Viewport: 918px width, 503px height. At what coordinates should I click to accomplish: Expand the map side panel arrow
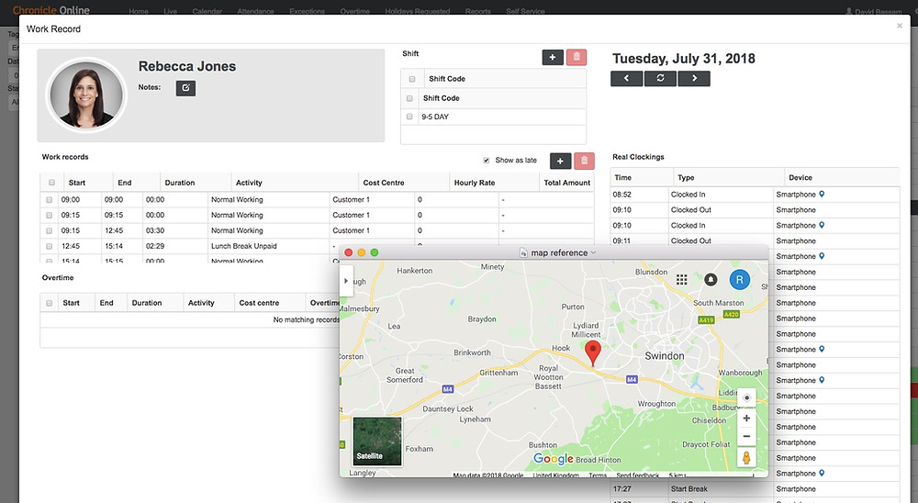click(346, 281)
